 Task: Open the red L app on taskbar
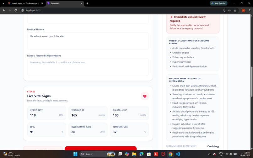click(x=156, y=154)
